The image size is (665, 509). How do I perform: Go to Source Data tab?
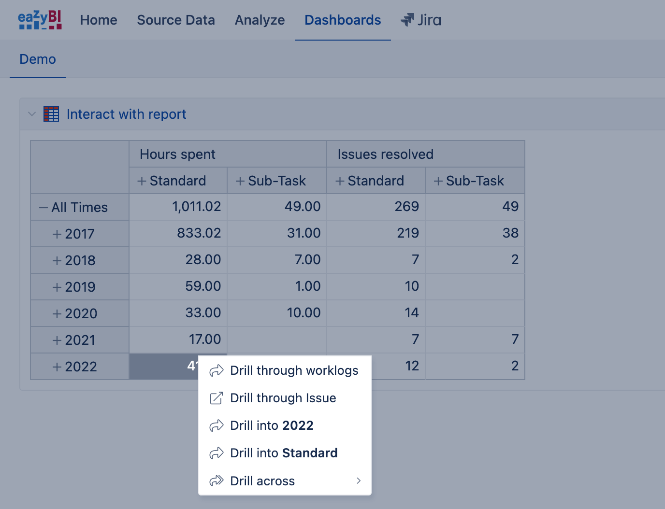176,20
